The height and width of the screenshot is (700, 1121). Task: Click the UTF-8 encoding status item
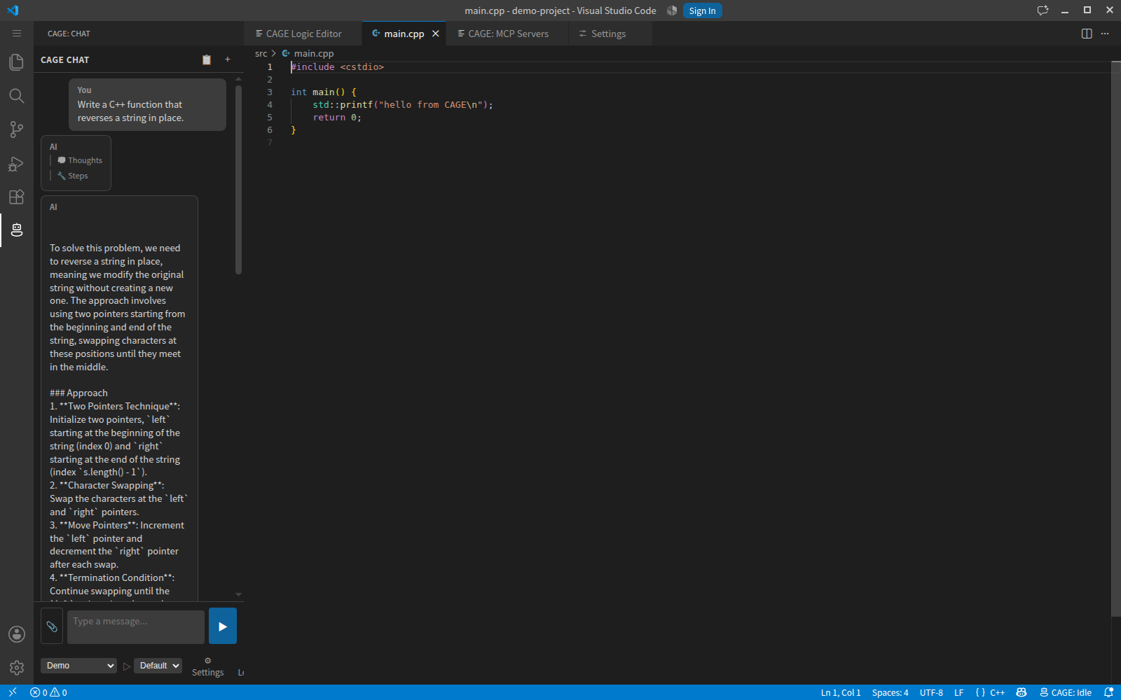pos(931,692)
